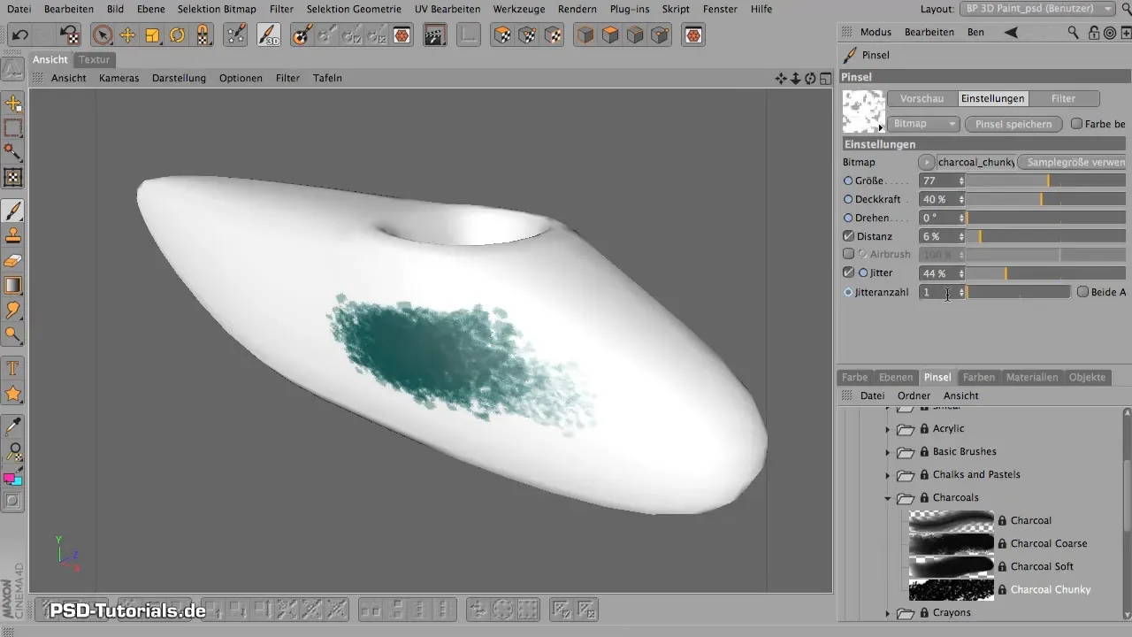Screen dimensions: 1132x637
Task: Select the Charcoal Chunky brush thumbnail
Action: point(950,590)
